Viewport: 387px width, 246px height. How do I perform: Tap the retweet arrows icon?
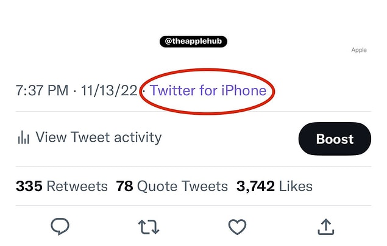click(149, 227)
